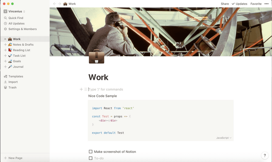This screenshot has width=272, height=162.
Task: Expand the Work page triangle in sidebar
Action: tap(5, 39)
